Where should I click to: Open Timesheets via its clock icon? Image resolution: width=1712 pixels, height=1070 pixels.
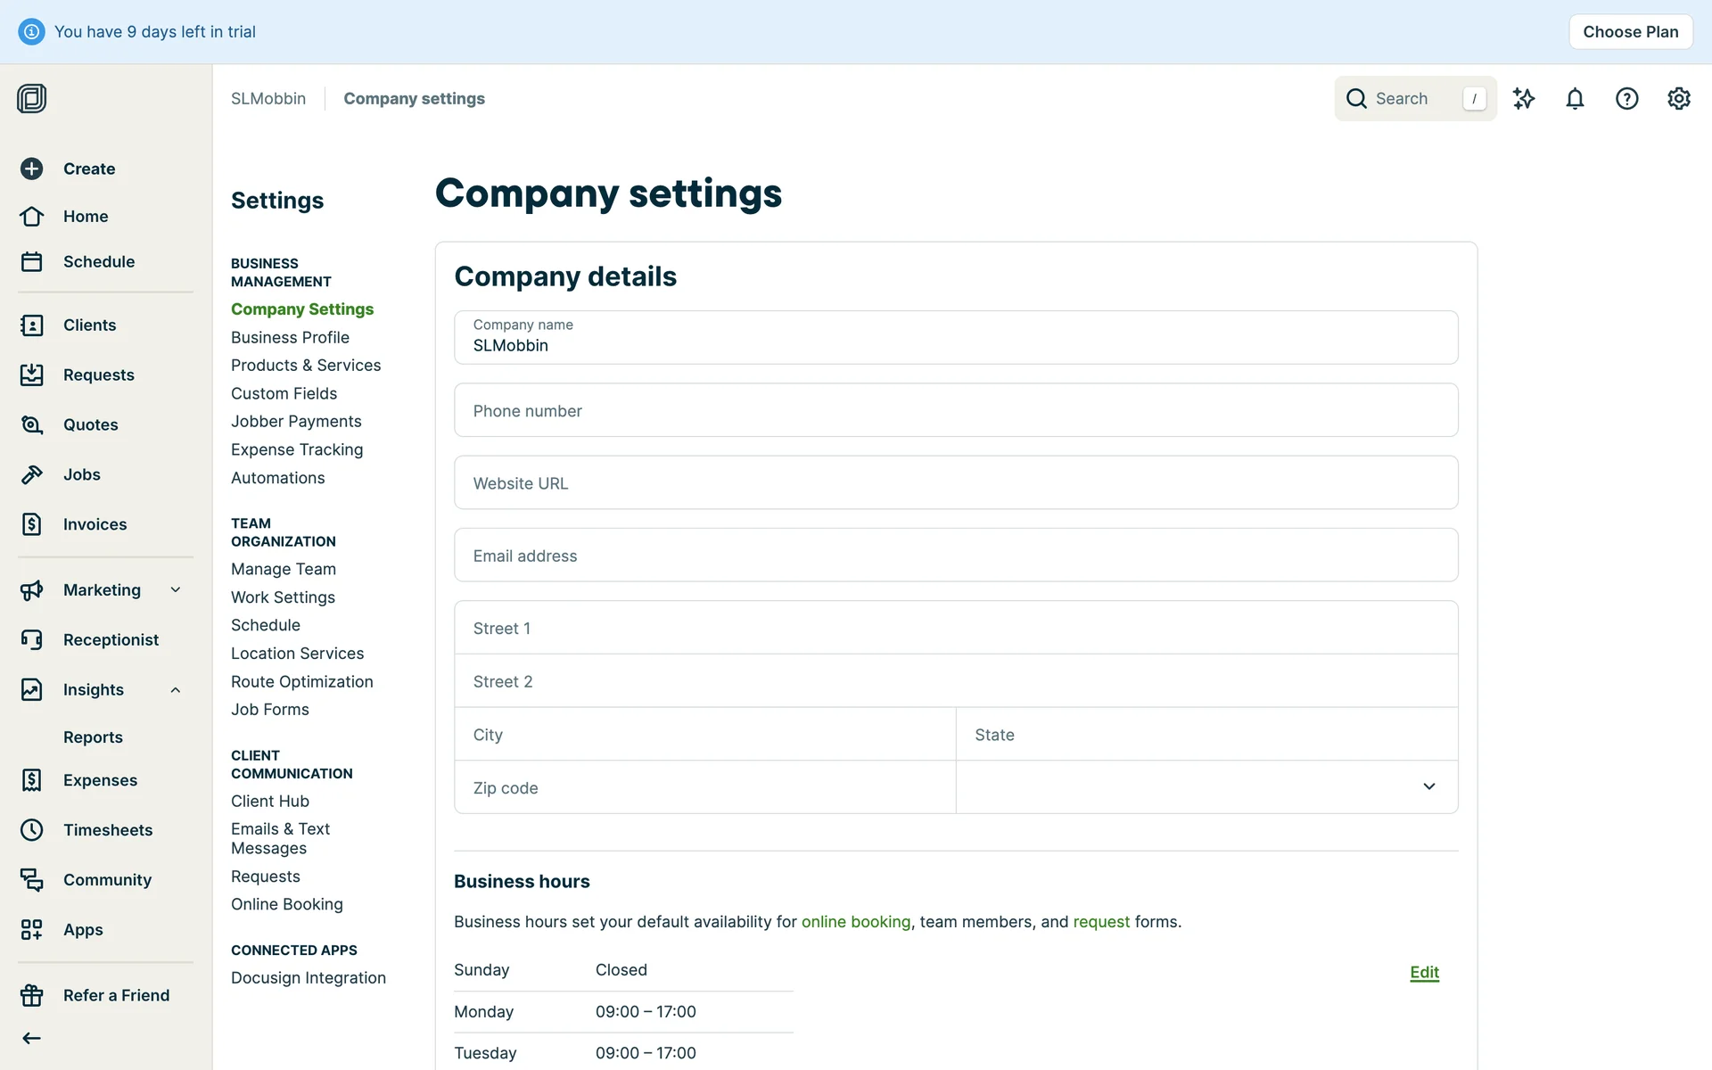32,830
